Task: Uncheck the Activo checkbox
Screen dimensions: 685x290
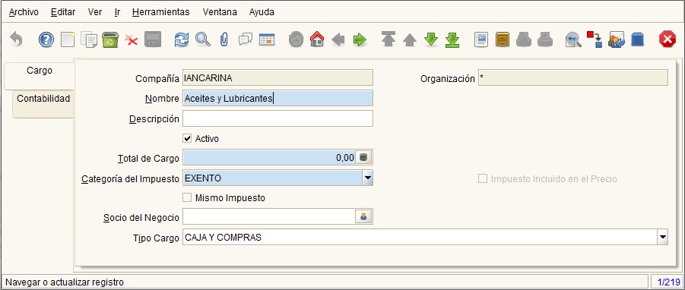Action: (x=187, y=139)
